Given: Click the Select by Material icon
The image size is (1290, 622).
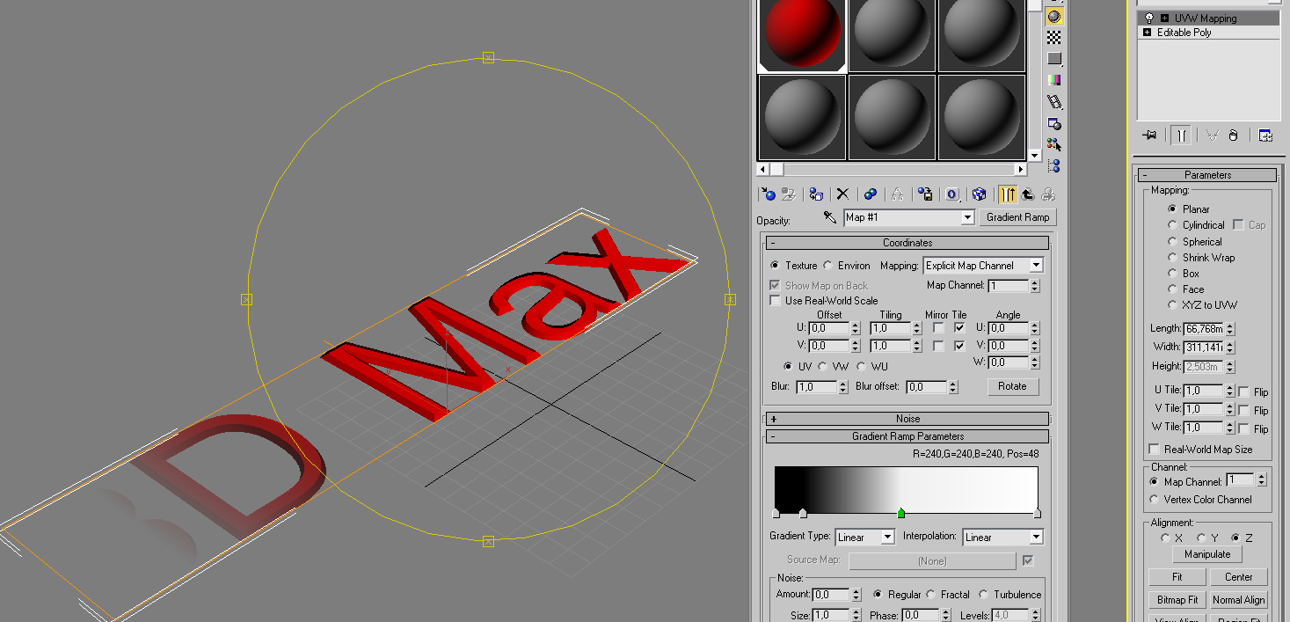Looking at the screenshot, I should 1053,144.
